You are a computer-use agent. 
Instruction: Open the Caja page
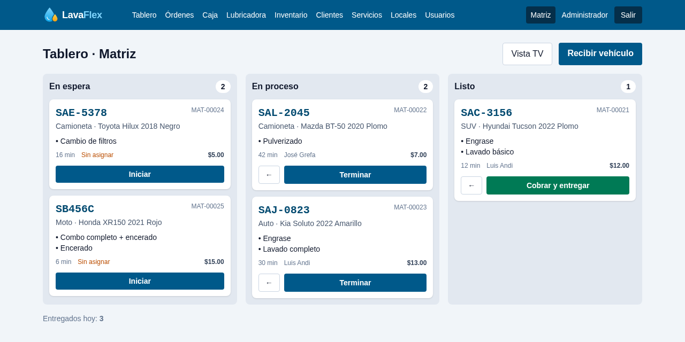coord(210,15)
